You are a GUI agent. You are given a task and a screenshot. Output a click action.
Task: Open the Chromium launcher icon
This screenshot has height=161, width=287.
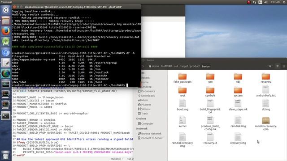(x=6, y=52)
